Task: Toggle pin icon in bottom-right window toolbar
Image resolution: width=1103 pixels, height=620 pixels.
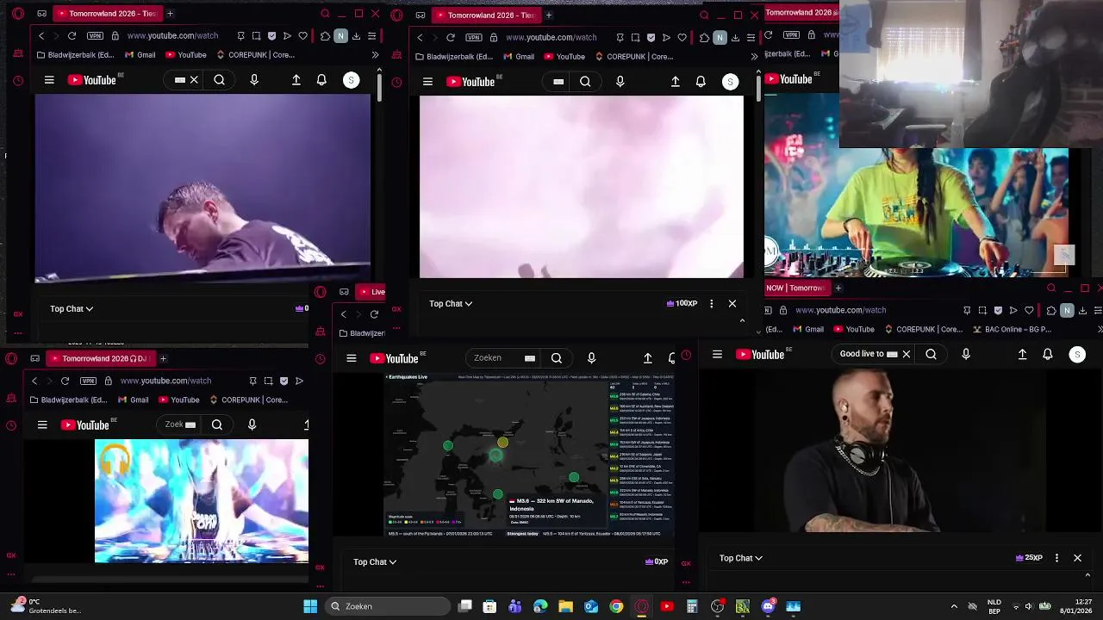Action: click(967, 310)
